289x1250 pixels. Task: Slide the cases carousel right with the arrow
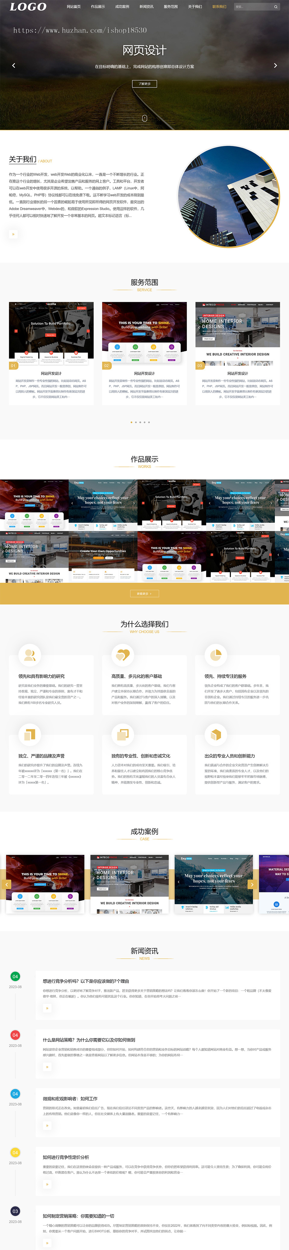coord(252,884)
